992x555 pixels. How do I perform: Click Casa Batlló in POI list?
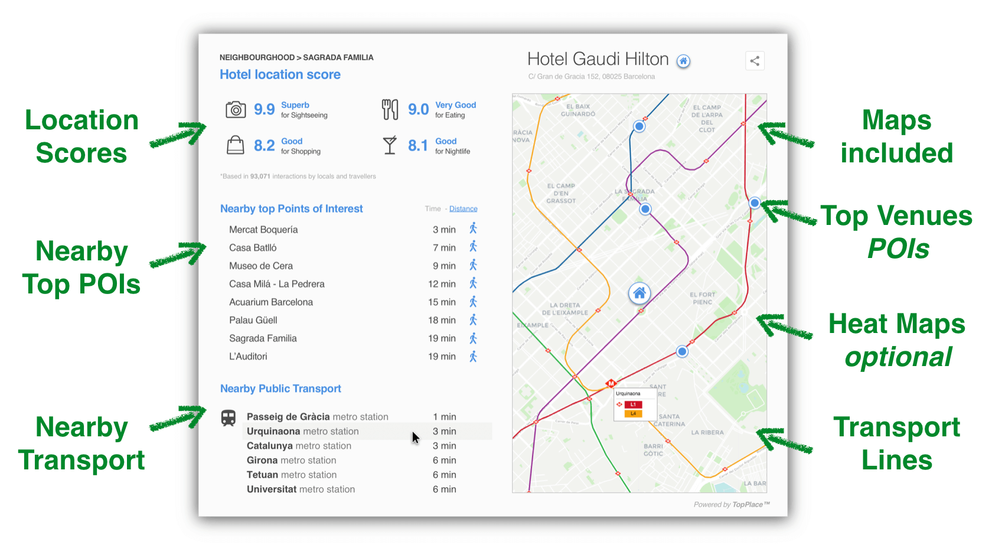pos(253,248)
